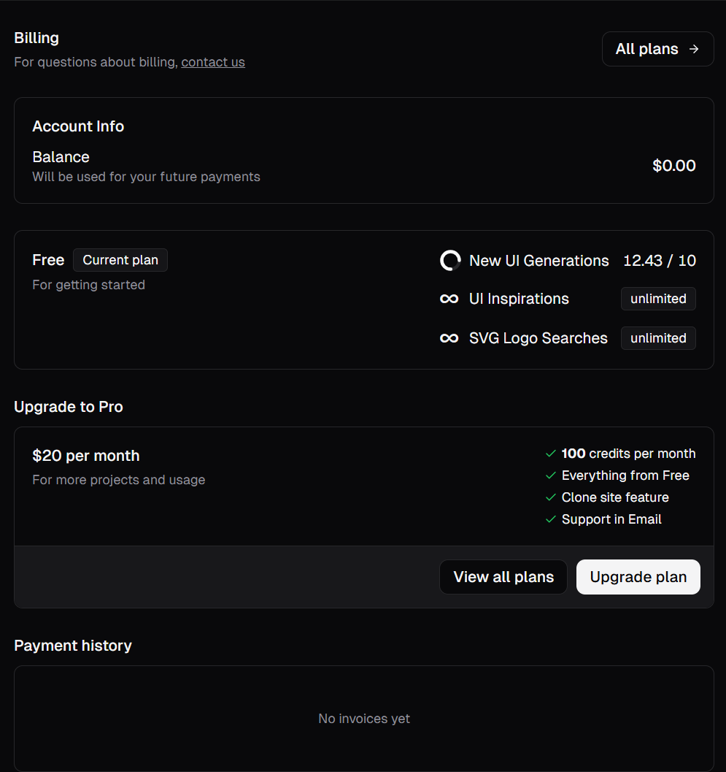Select the View all plans button
This screenshot has width=726, height=772.
tap(503, 576)
